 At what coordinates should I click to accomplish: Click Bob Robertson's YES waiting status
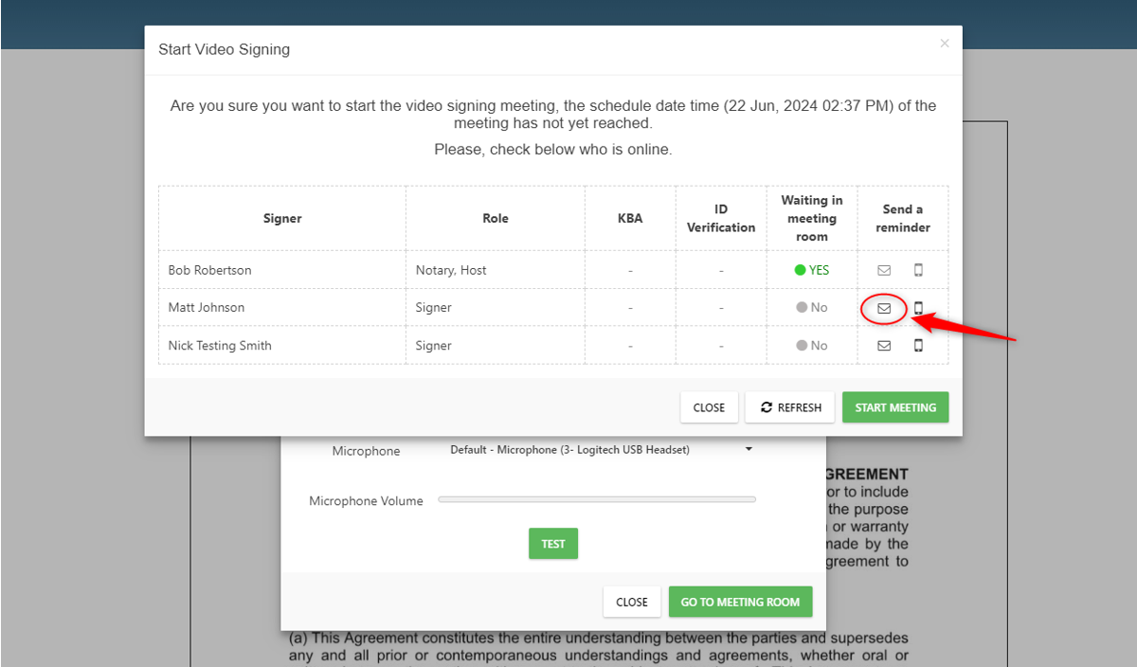point(812,270)
